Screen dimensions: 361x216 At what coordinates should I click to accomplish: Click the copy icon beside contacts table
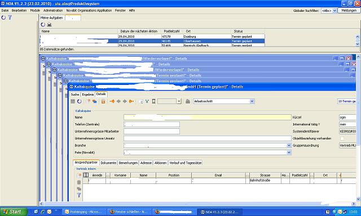(79, 188)
